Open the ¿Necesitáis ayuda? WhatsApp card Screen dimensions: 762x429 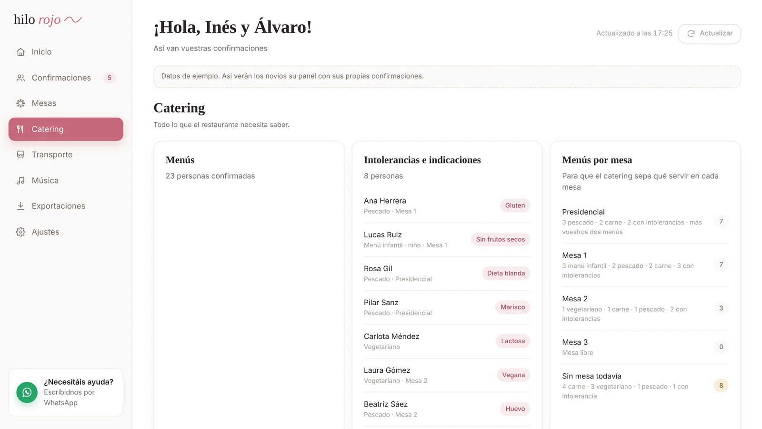66,392
